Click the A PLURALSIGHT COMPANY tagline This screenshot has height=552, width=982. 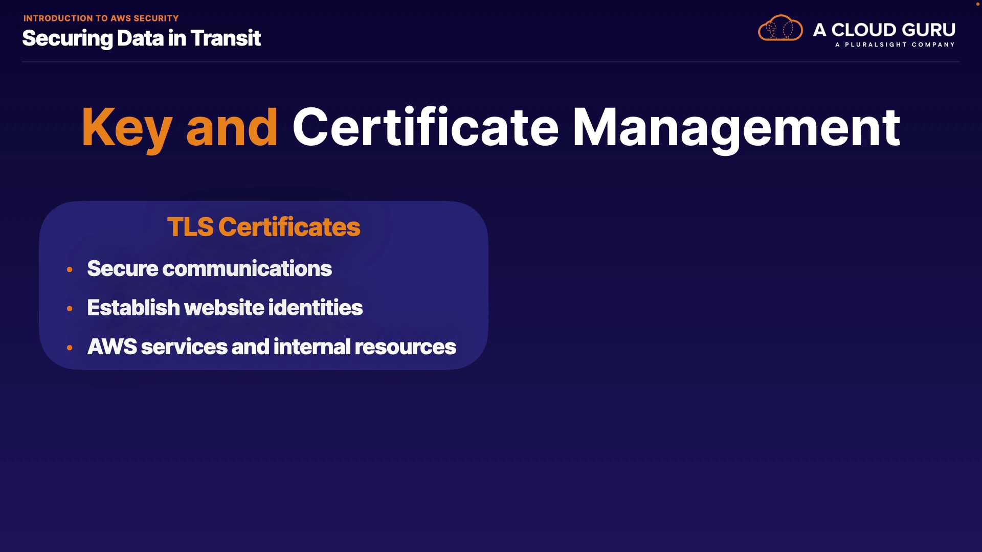coord(895,45)
